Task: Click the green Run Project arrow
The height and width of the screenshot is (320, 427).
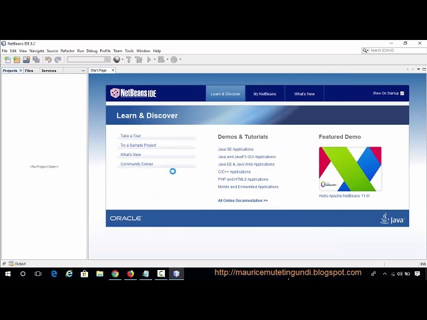Action: (x=149, y=59)
